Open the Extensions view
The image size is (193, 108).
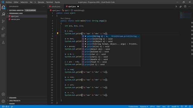point(3,35)
